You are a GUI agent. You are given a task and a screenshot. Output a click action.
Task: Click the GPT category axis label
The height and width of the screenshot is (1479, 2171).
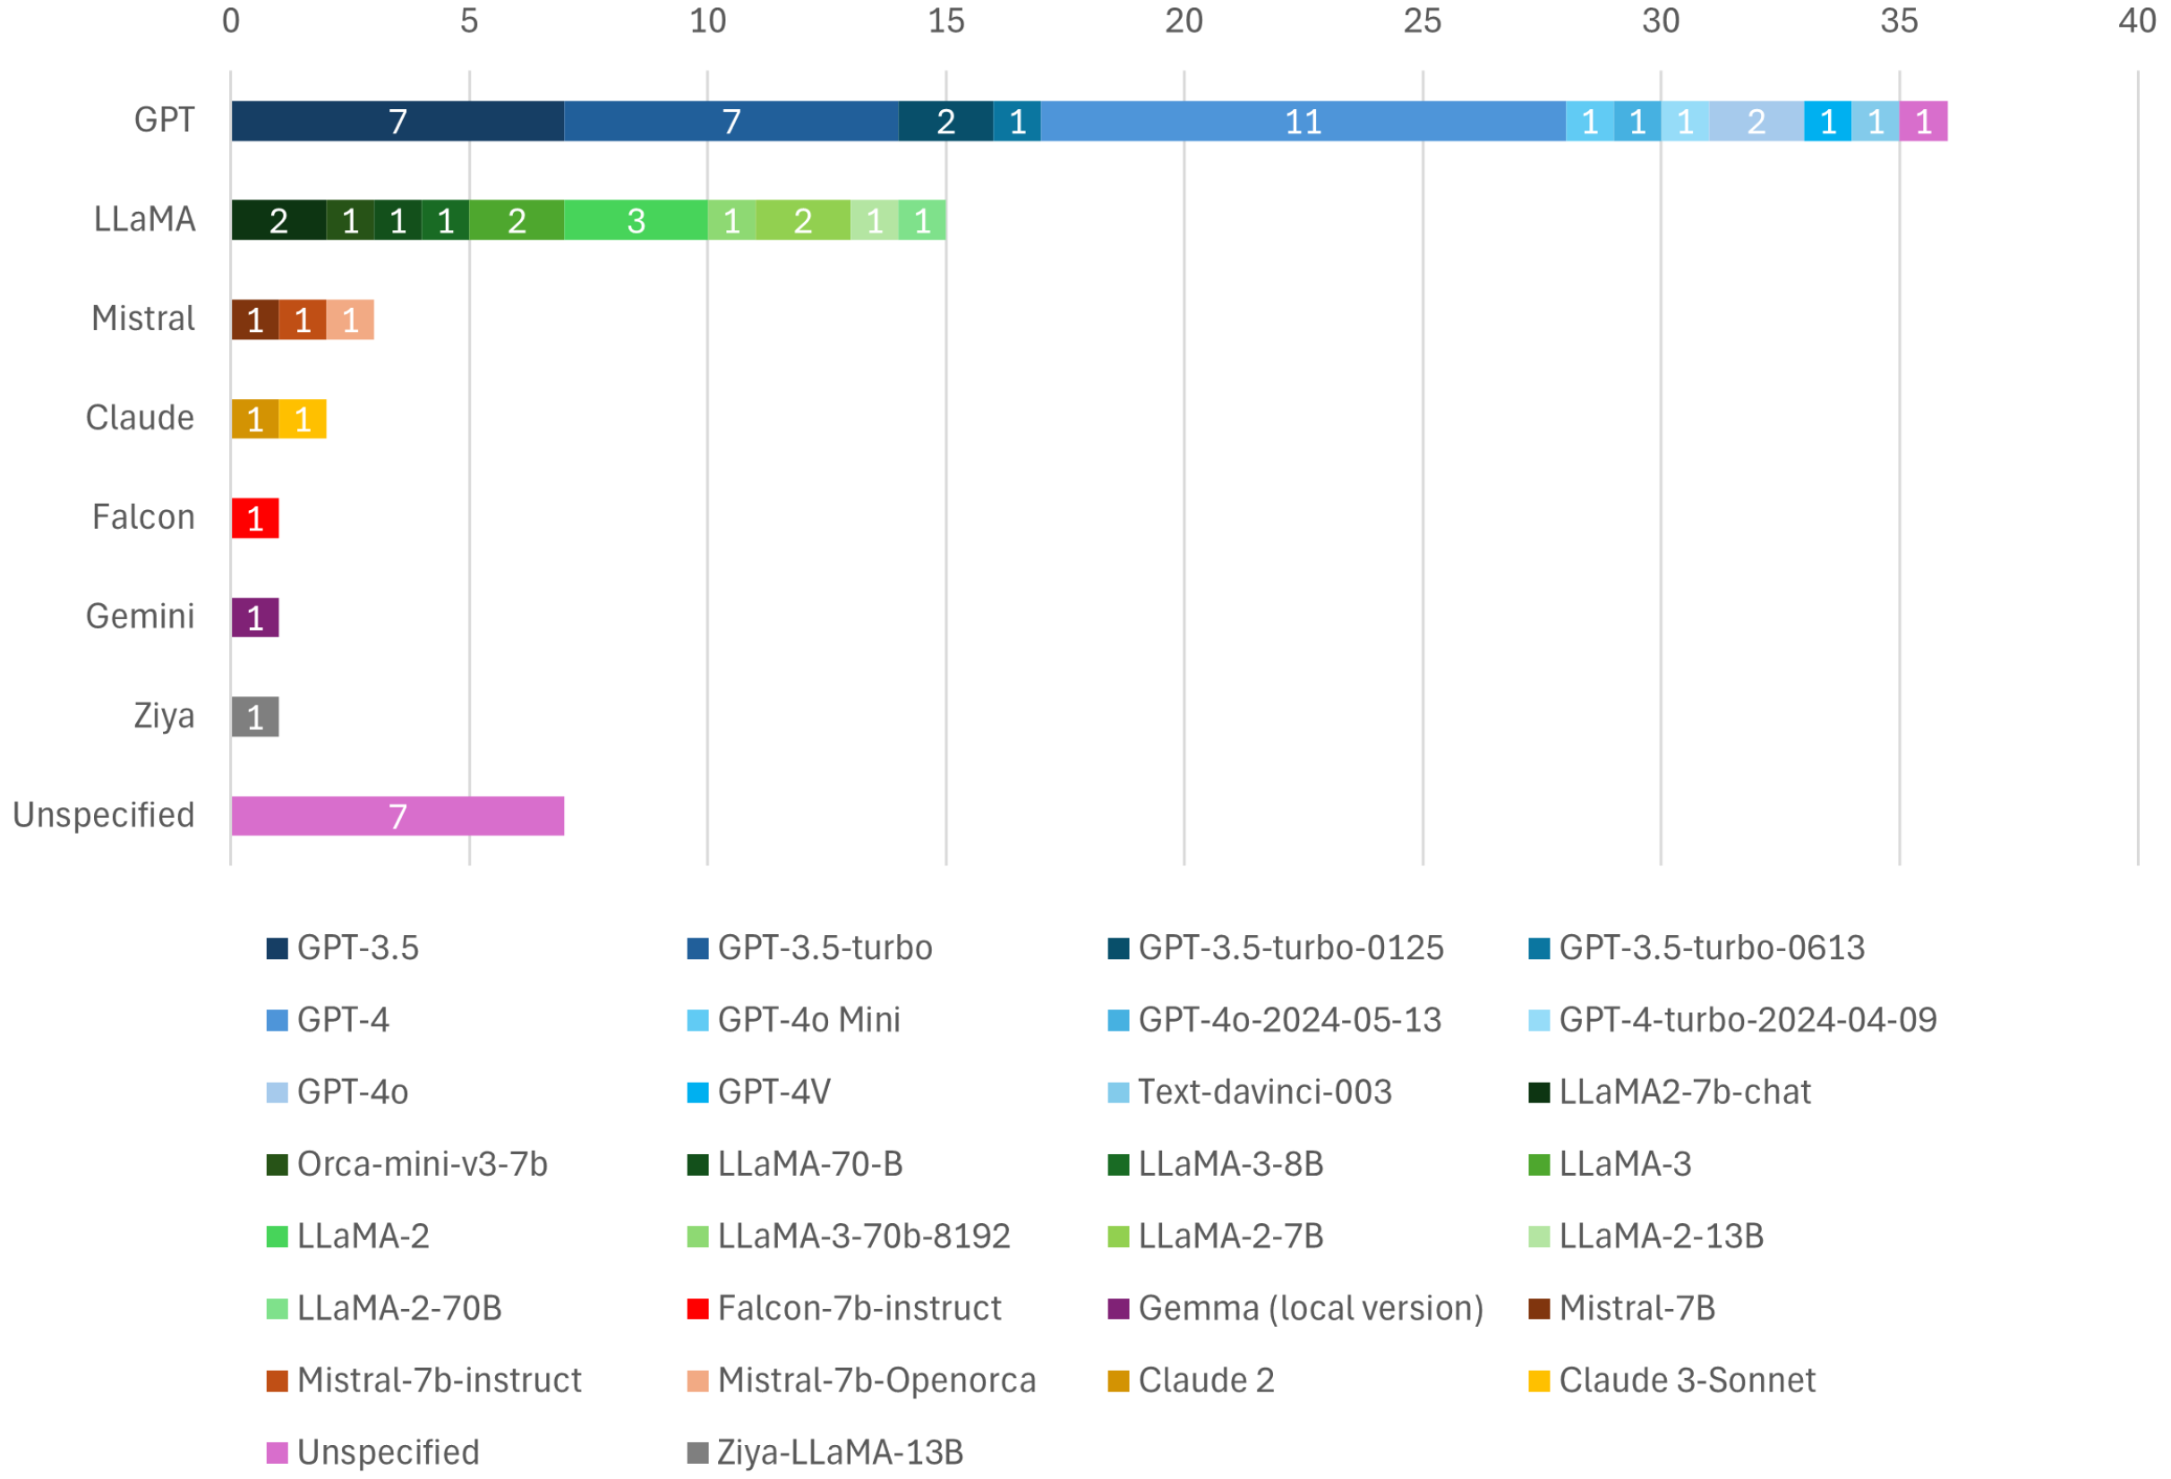point(165,120)
